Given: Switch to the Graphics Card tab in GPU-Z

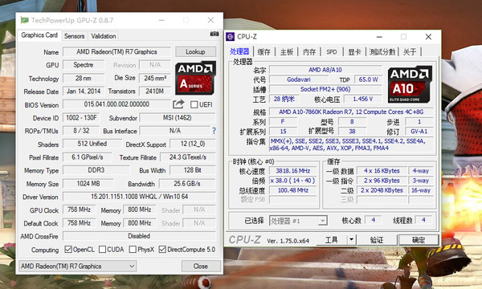Looking at the screenshot, I should pyautogui.click(x=39, y=35).
